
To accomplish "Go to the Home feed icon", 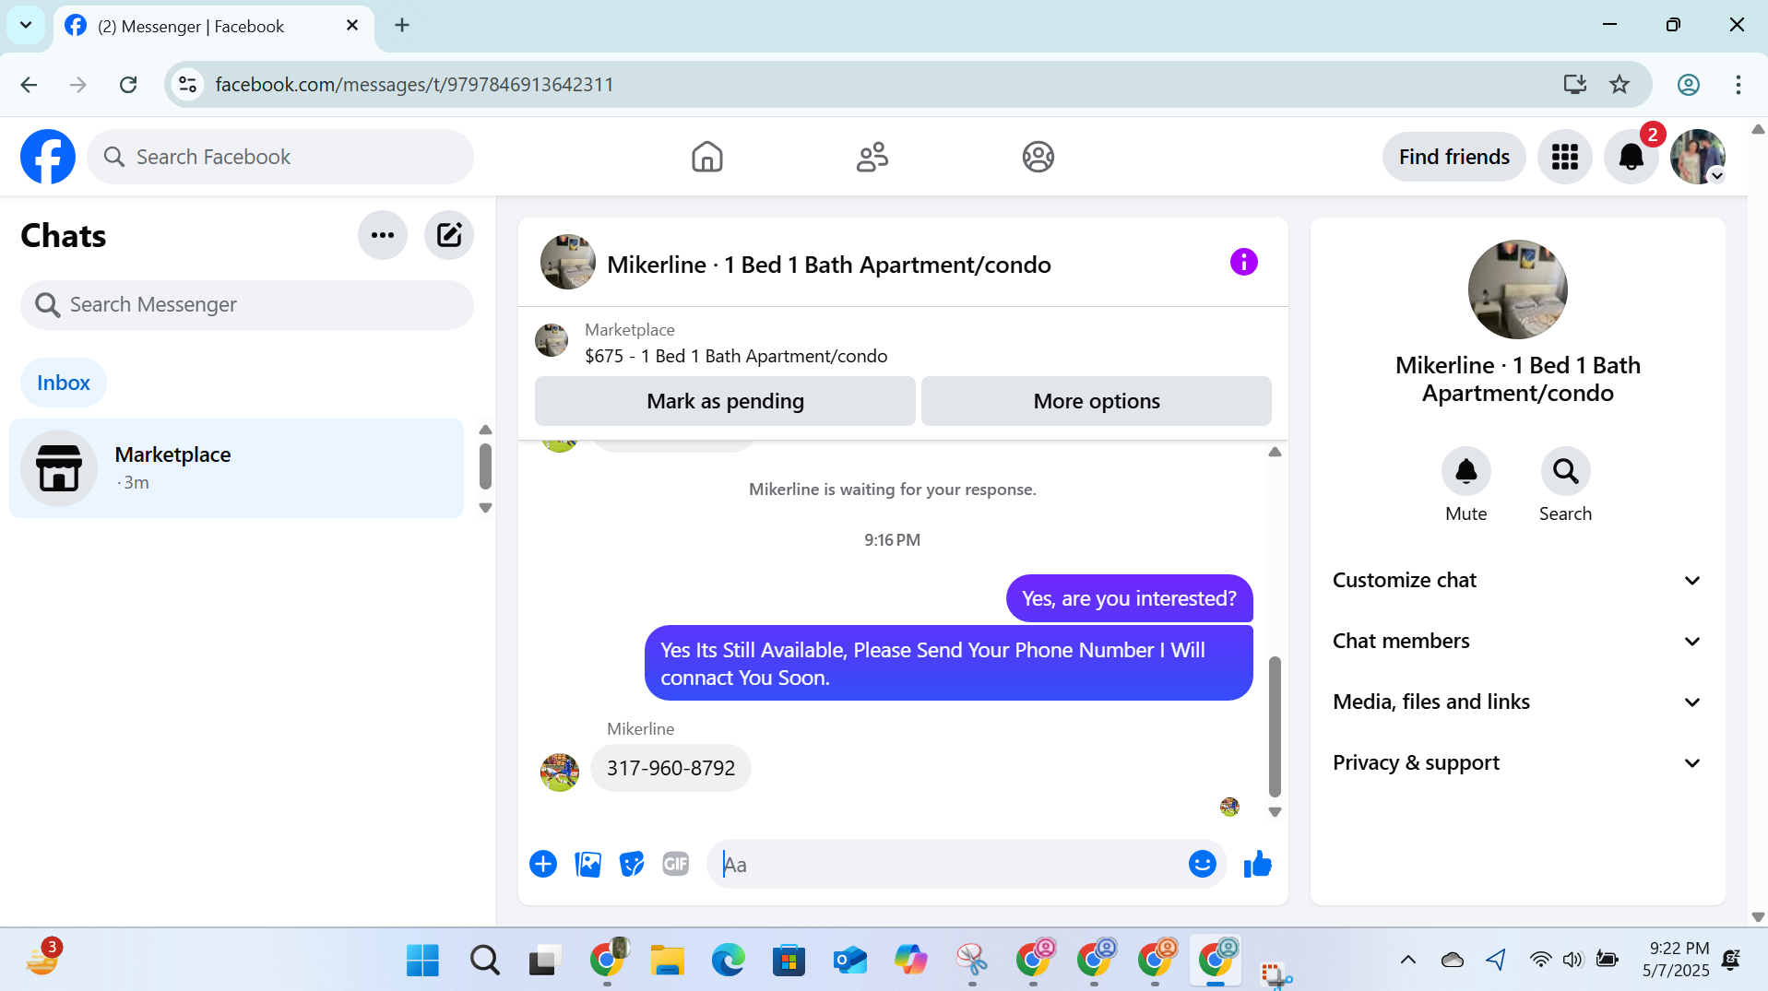I will tap(707, 157).
